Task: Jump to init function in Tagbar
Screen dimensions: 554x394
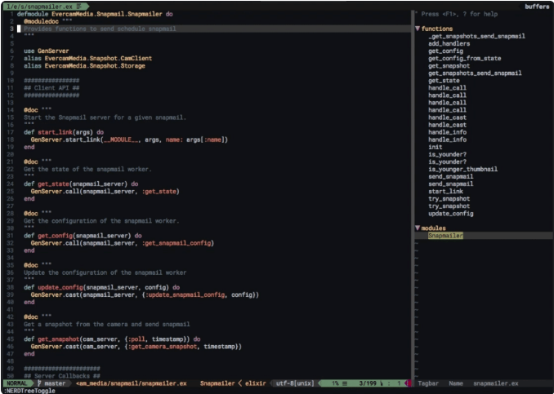Action: [x=436, y=147]
